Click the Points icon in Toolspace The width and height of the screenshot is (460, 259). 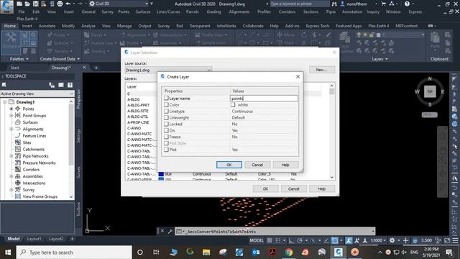pos(18,109)
